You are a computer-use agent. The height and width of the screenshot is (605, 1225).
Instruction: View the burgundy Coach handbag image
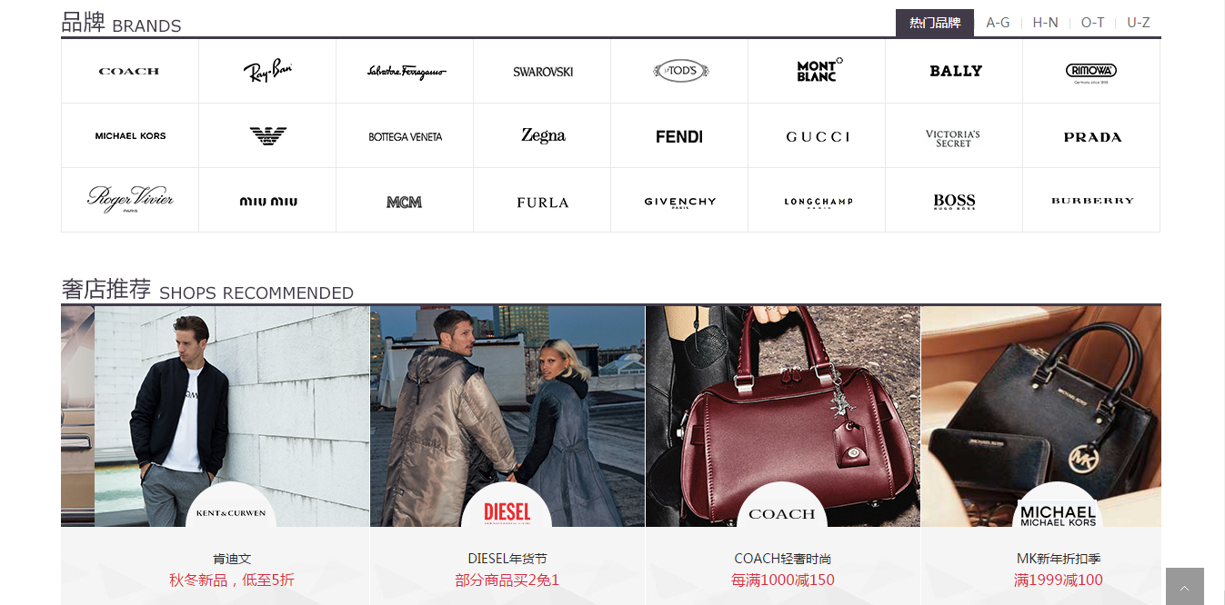pos(783,416)
